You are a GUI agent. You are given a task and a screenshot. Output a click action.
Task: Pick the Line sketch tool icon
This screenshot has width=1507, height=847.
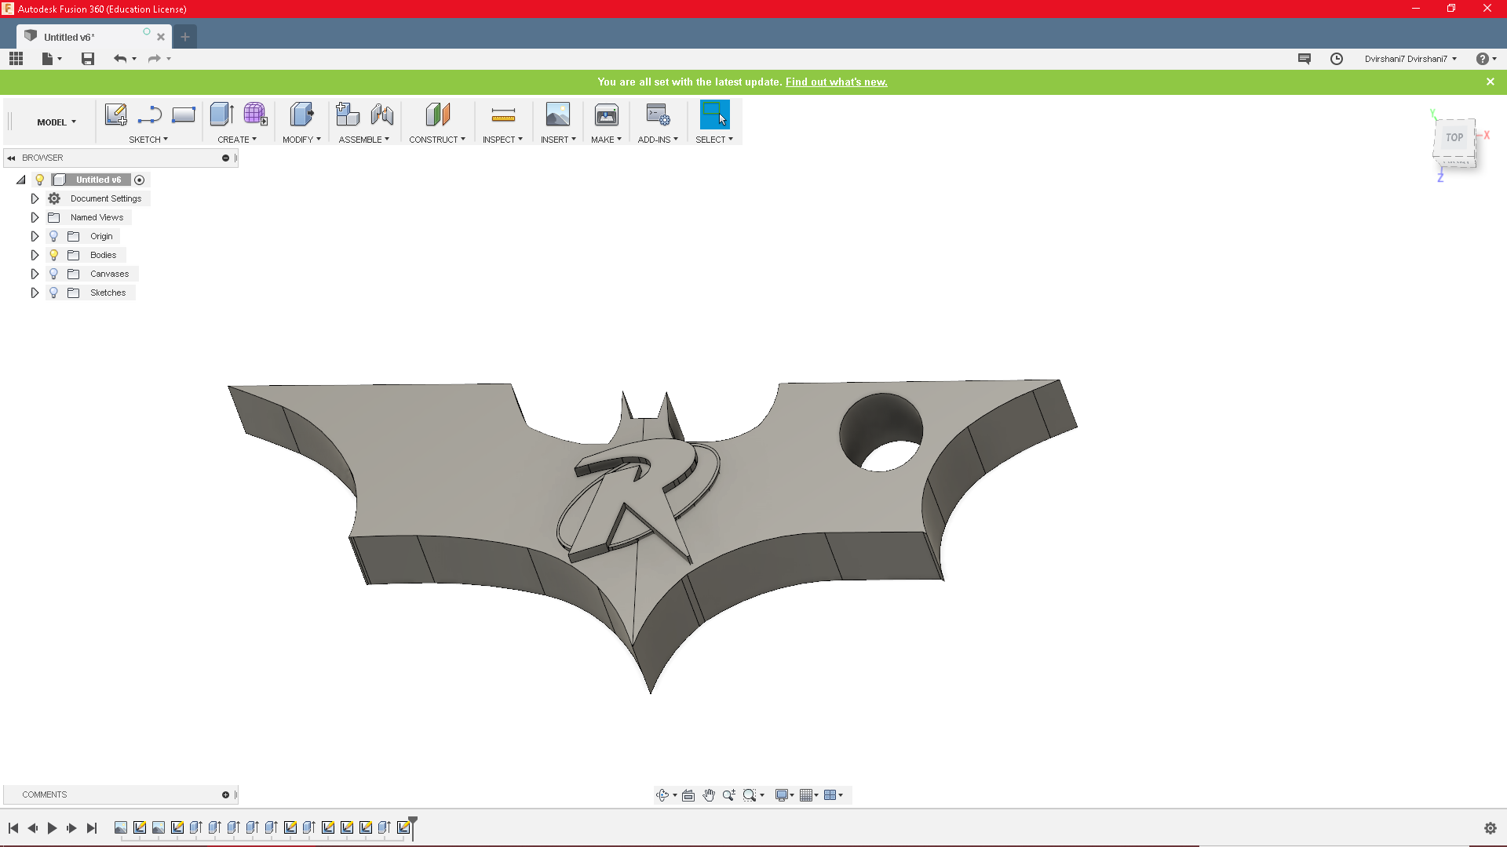(x=149, y=115)
